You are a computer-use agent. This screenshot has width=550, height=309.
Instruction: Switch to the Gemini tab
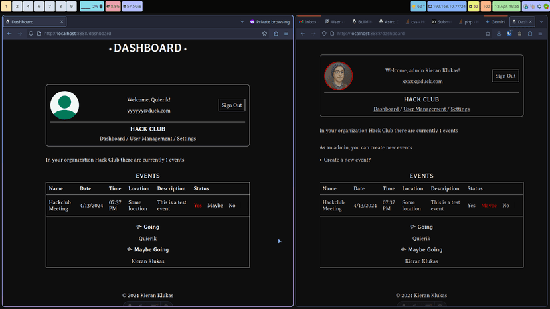(x=496, y=21)
